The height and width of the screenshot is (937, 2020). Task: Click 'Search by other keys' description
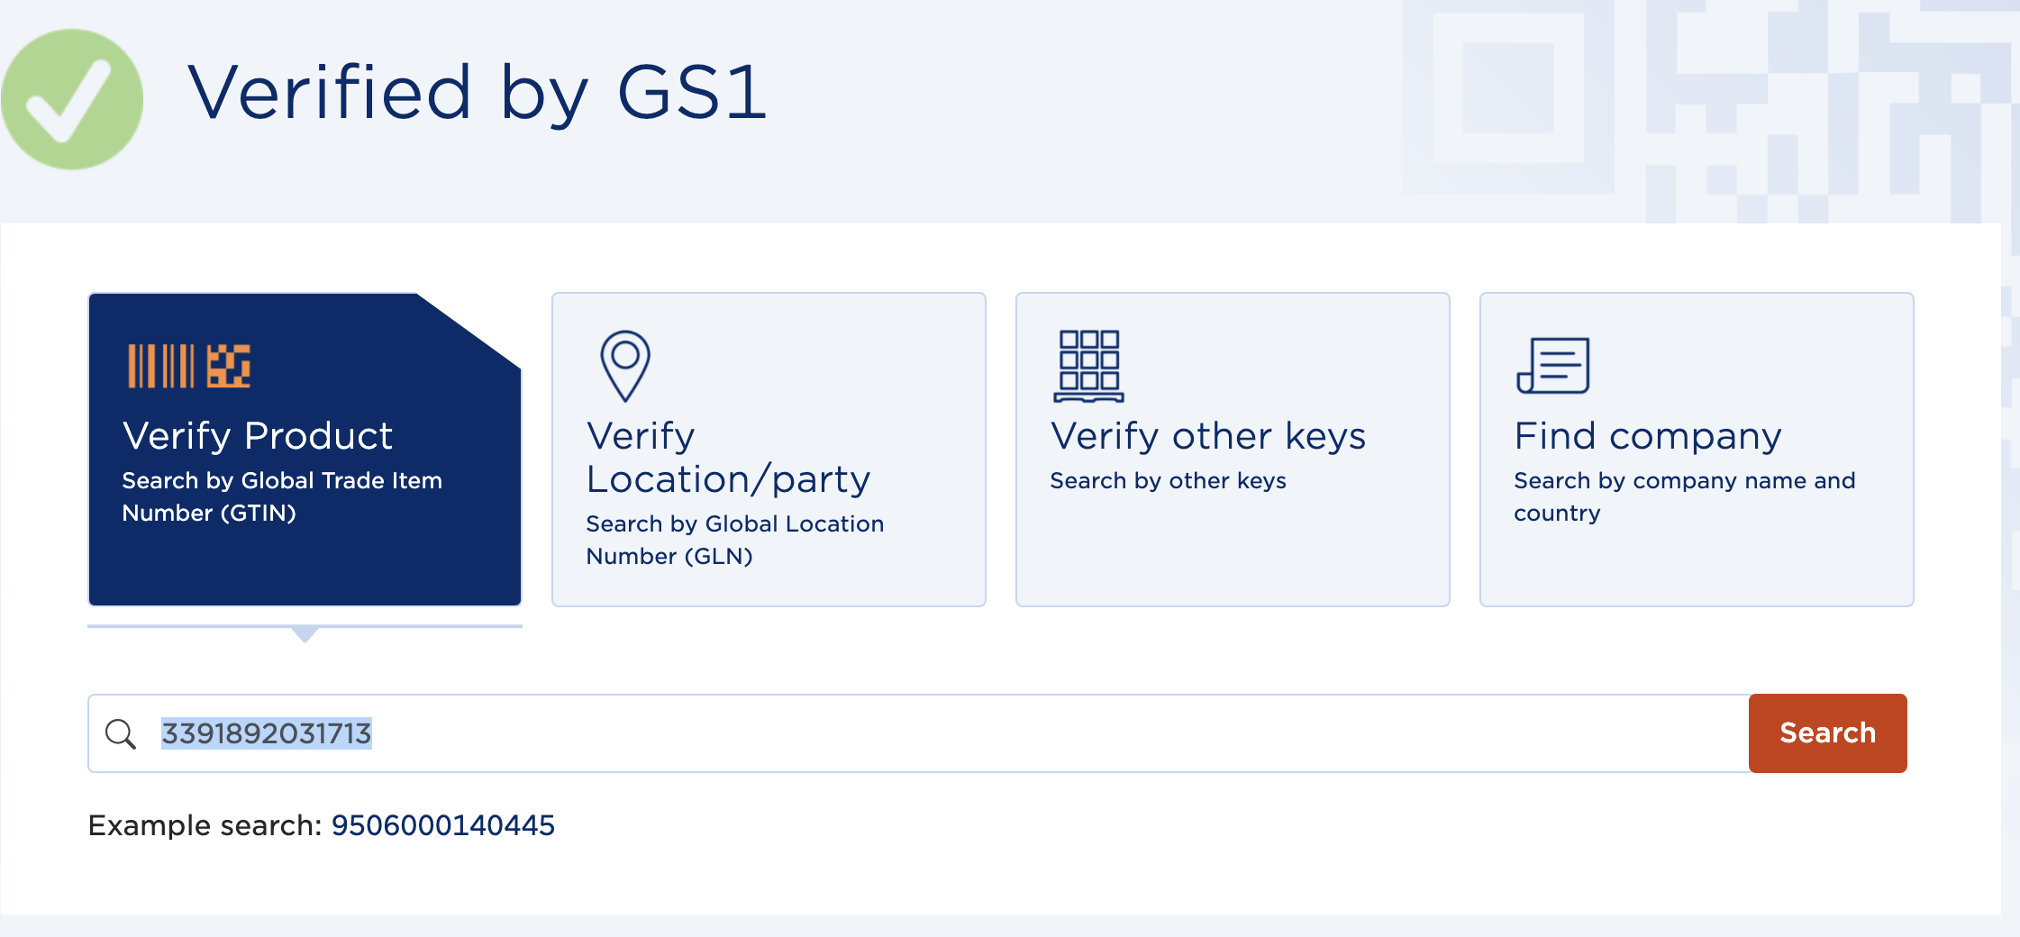[x=1169, y=481]
